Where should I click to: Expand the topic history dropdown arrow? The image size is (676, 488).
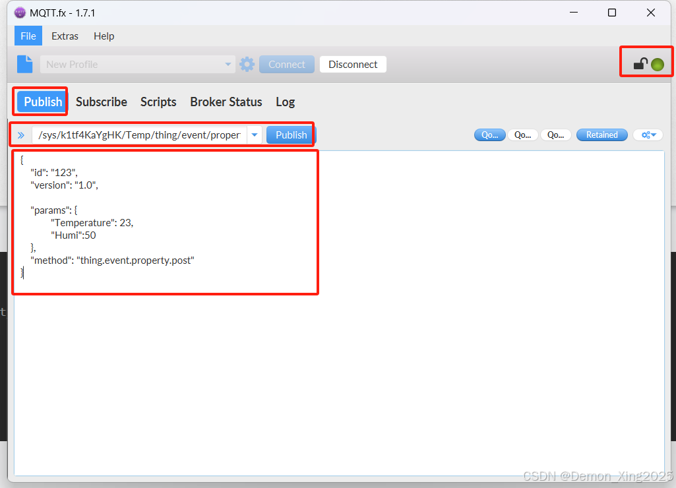255,135
